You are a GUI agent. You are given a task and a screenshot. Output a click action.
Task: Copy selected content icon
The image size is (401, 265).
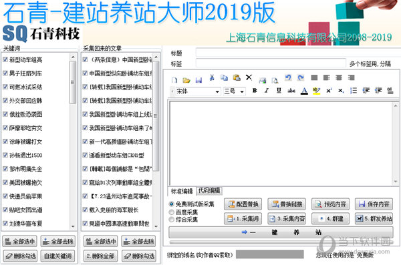224,77
